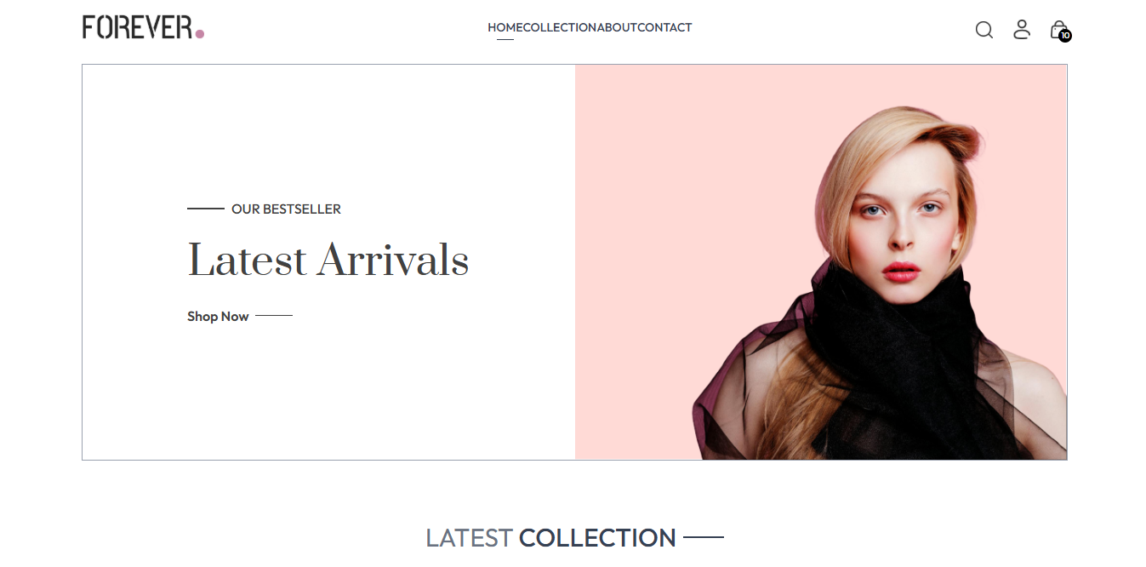Click the LATEST COLLECTION section heading
Viewport: 1146px width, 567px height.
[x=550, y=538]
